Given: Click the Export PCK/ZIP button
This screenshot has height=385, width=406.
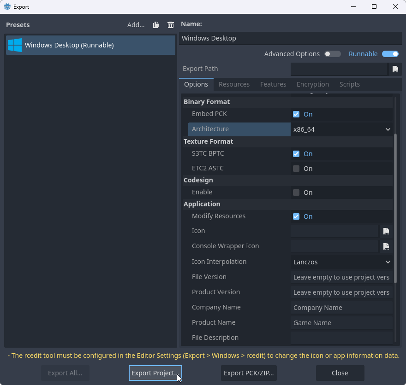Looking at the screenshot, I should (249, 373).
